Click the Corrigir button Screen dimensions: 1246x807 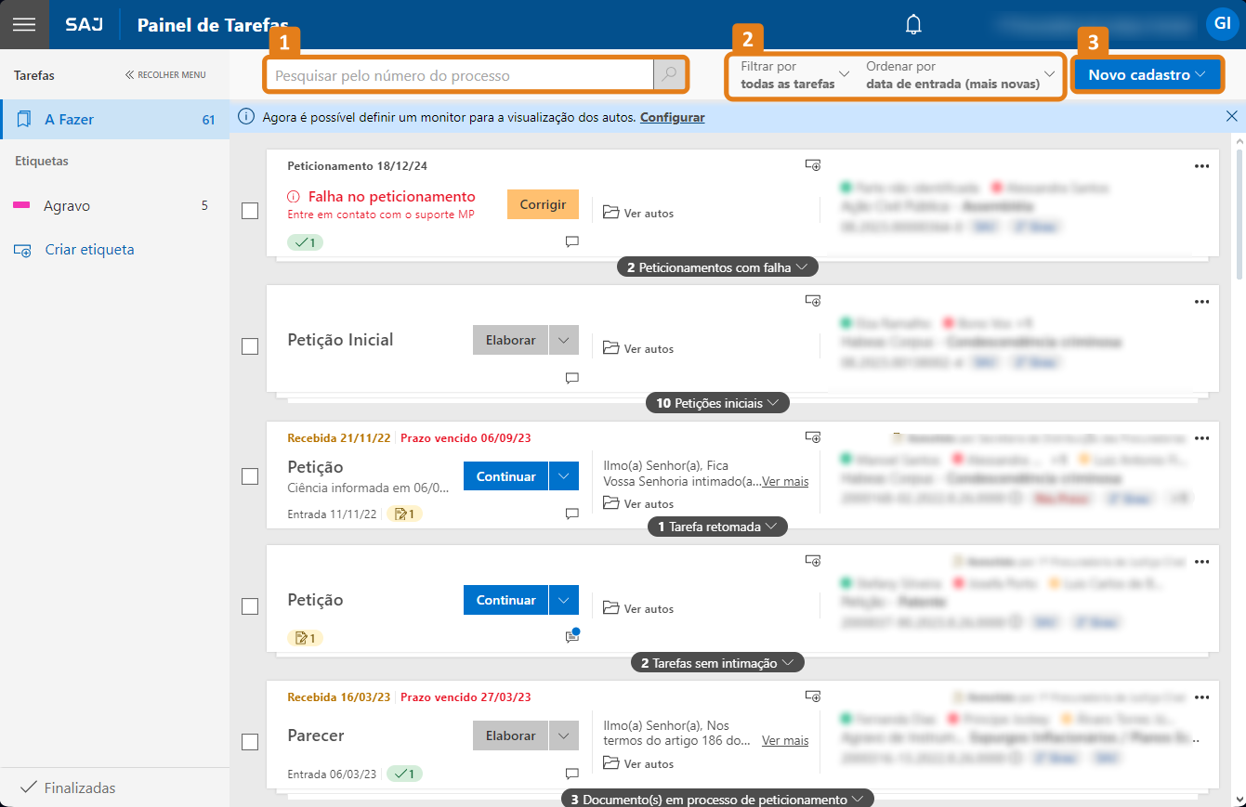[x=543, y=204]
